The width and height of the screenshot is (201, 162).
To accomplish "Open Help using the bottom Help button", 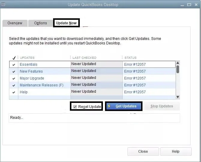I will click(x=176, y=151).
